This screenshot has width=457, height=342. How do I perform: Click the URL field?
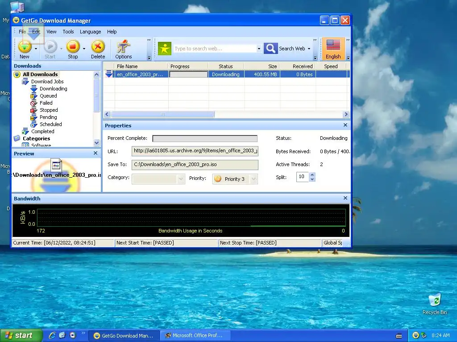tap(195, 151)
